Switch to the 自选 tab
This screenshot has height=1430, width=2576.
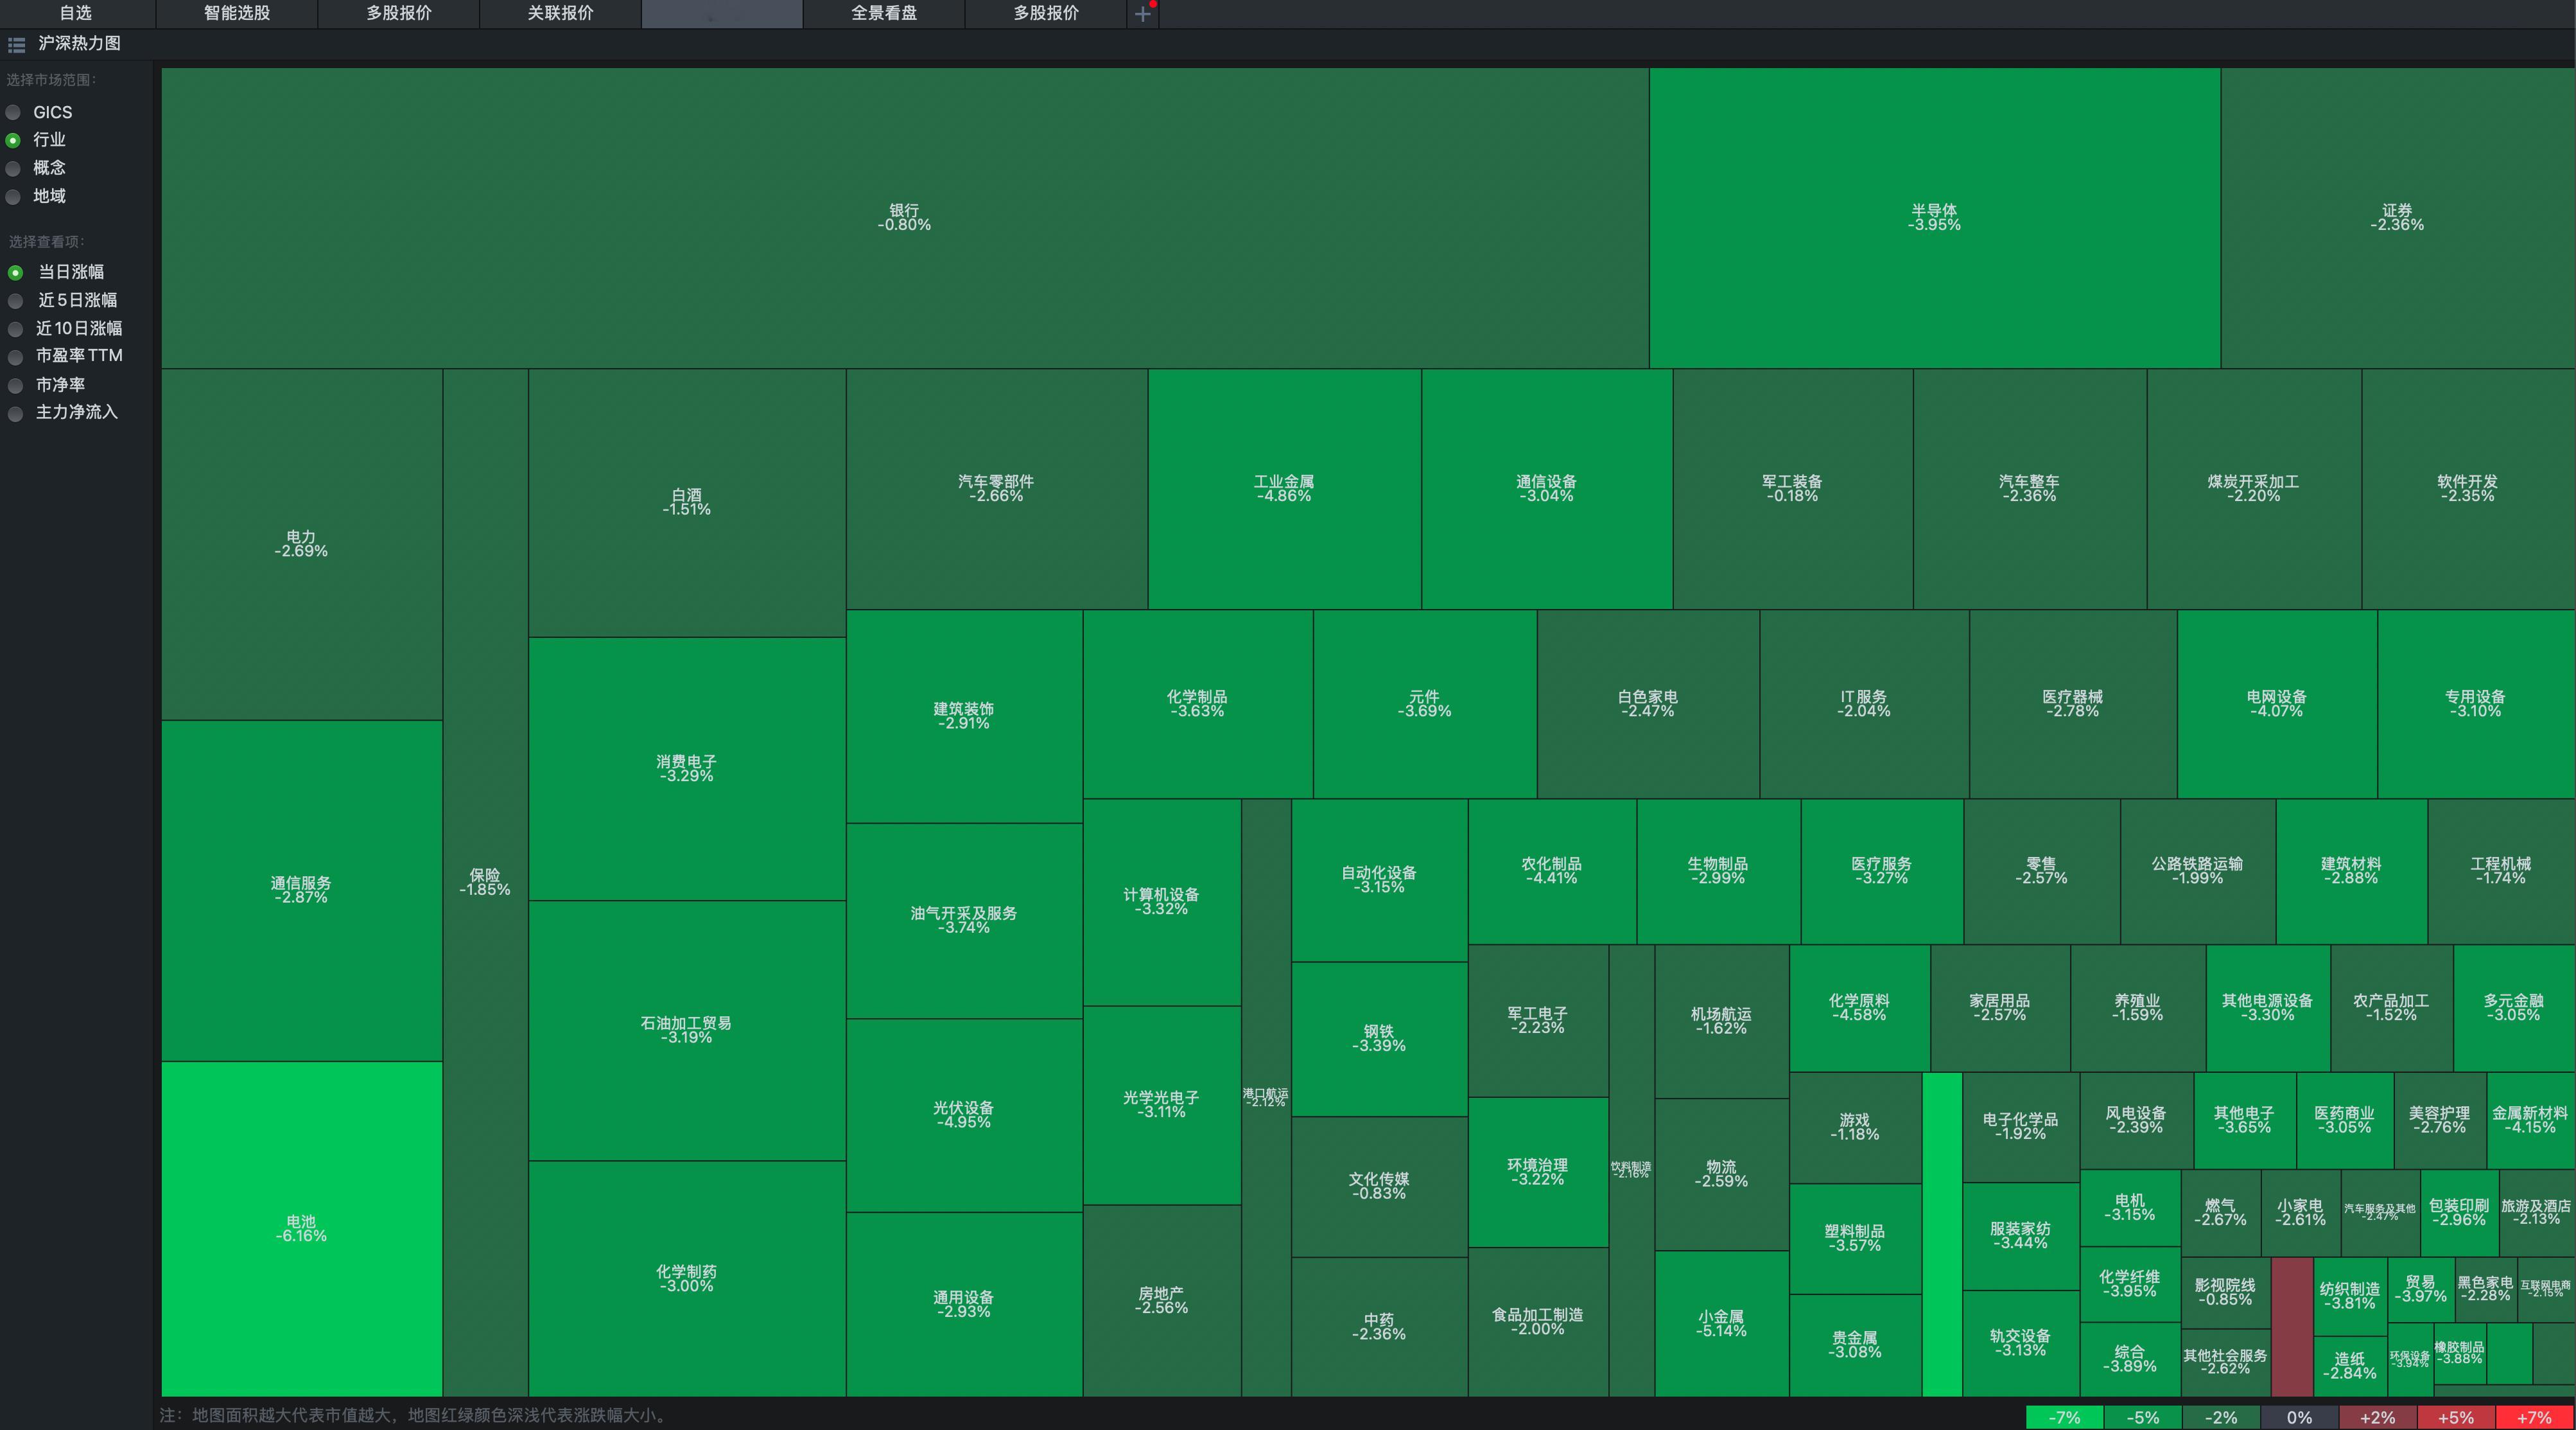[x=76, y=13]
